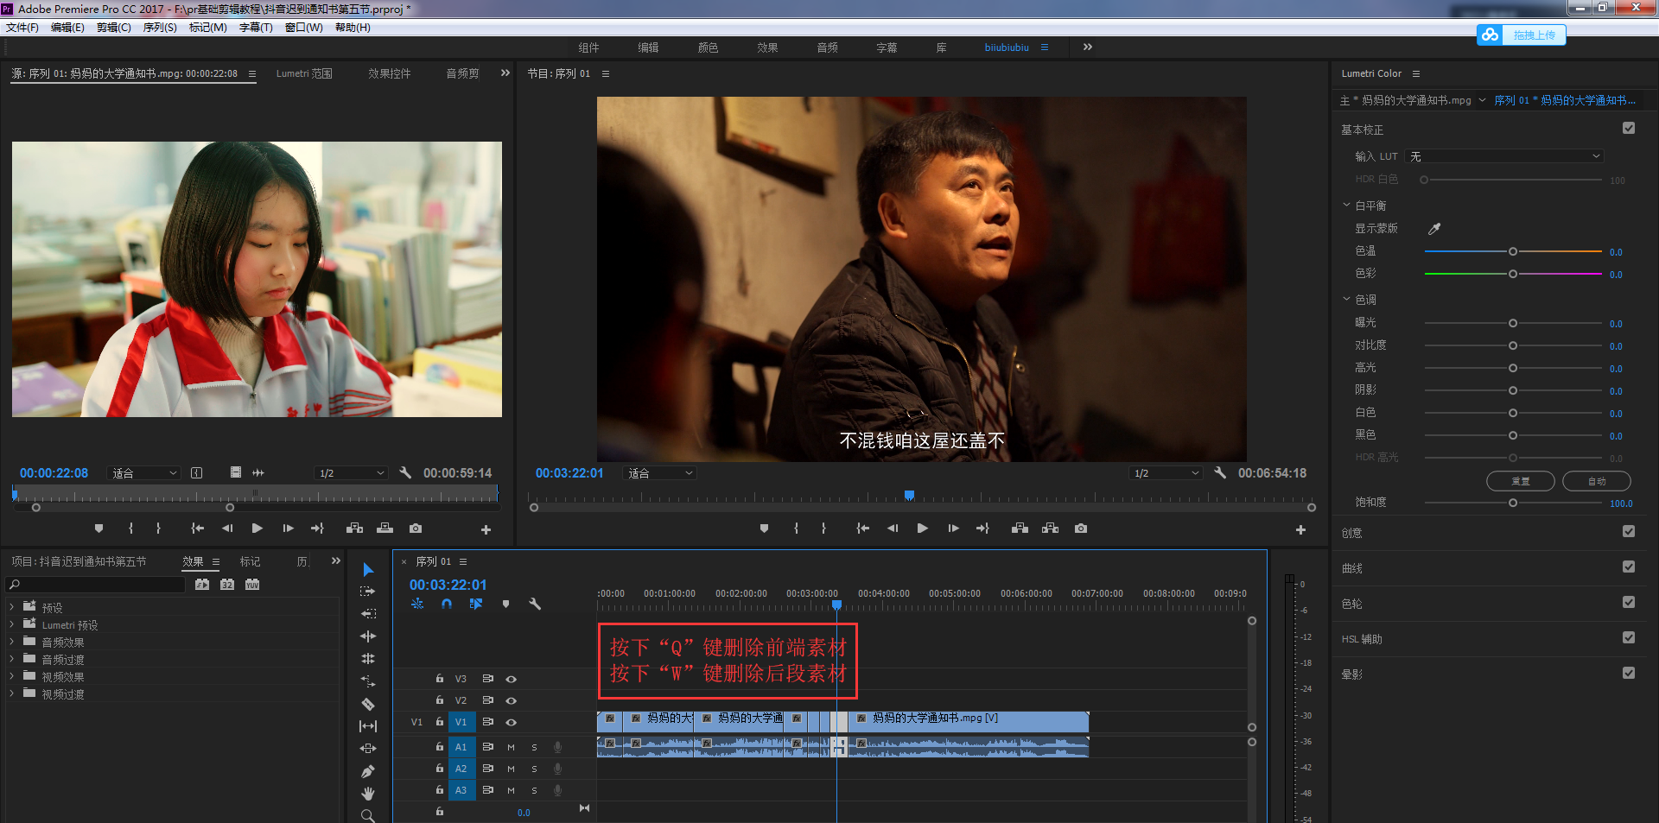Toggle accelerated effects filter in Effects panel
This screenshot has width=1659, height=823.
tap(202, 585)
